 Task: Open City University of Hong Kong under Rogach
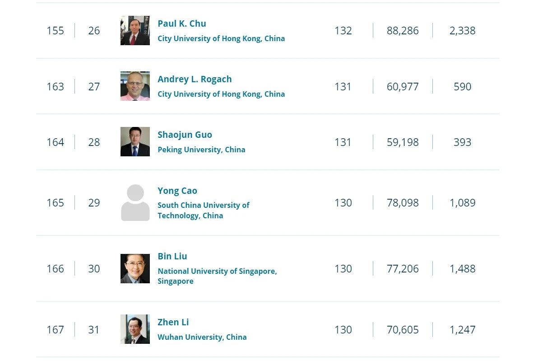click(221, 94)
